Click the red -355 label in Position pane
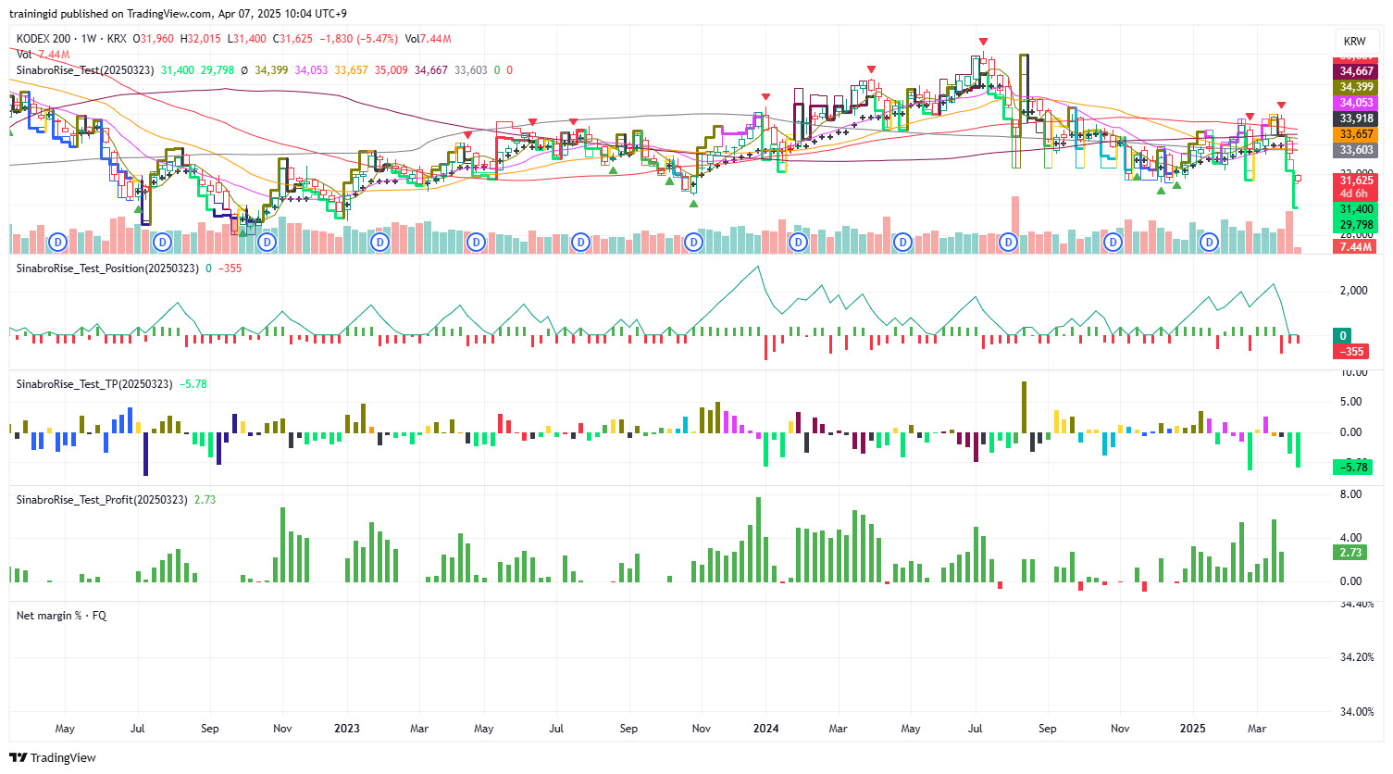Viewport: 1393px width, 774px height. click(x=1352, y=352)
